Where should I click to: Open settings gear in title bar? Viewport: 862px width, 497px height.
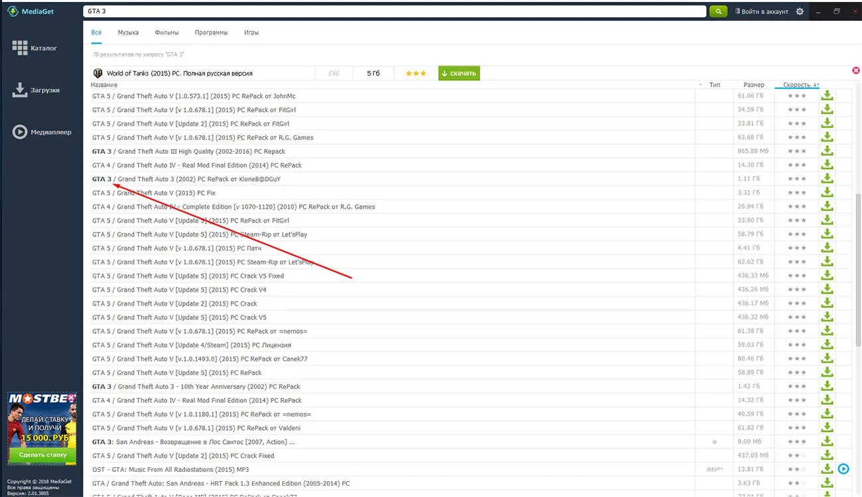(x=800, y=11)
